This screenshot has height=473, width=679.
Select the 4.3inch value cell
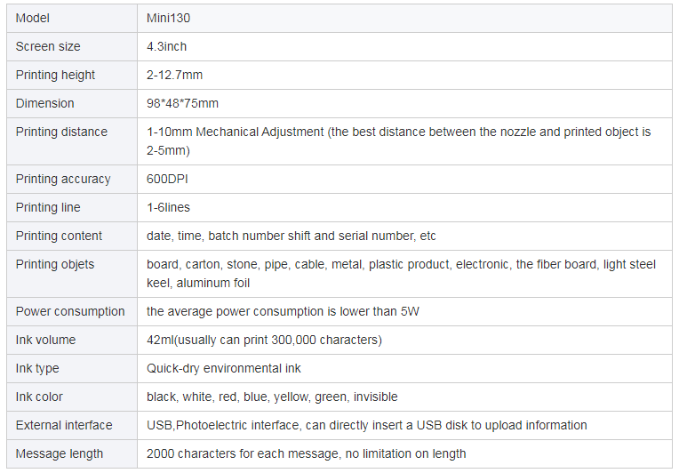pos(404,46)
